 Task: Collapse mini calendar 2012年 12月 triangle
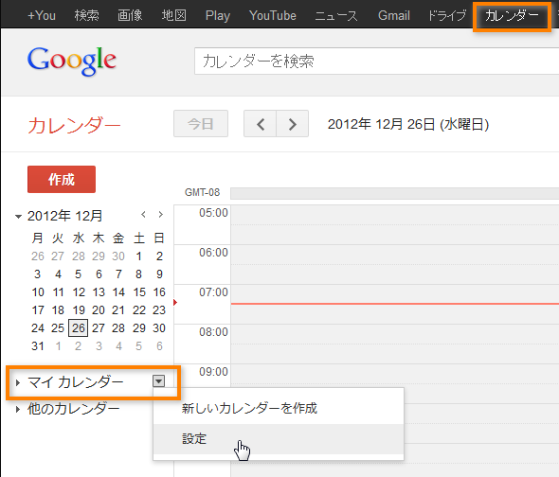click(18, 216)
